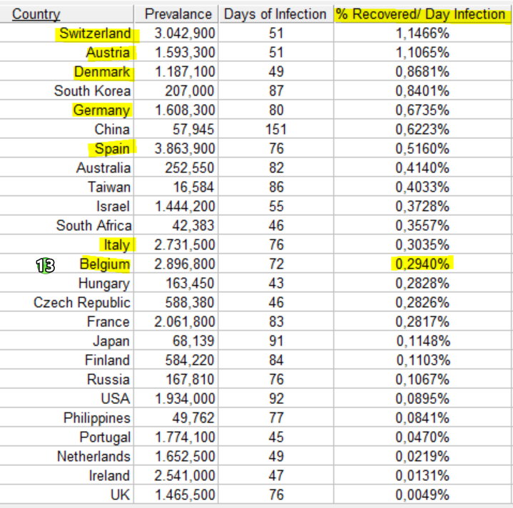Select the % Recovered/ Day Infection header

pyautogui.click(x=420, y=14)
